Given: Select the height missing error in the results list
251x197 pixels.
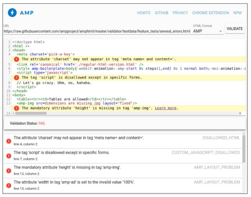Looking at the screenshot, I should coord(123,171).
